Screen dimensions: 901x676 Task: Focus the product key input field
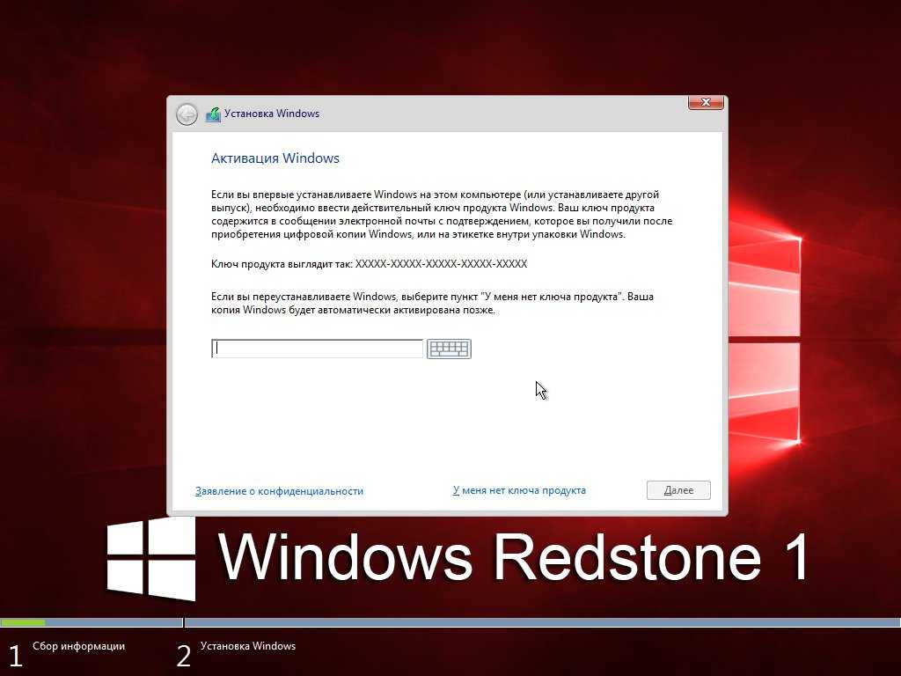click(317, 349)
